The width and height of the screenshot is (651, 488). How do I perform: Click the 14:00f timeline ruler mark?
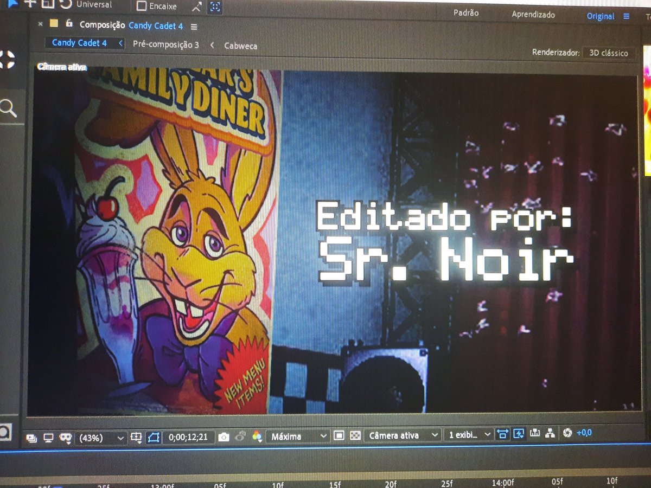[503, 482]
